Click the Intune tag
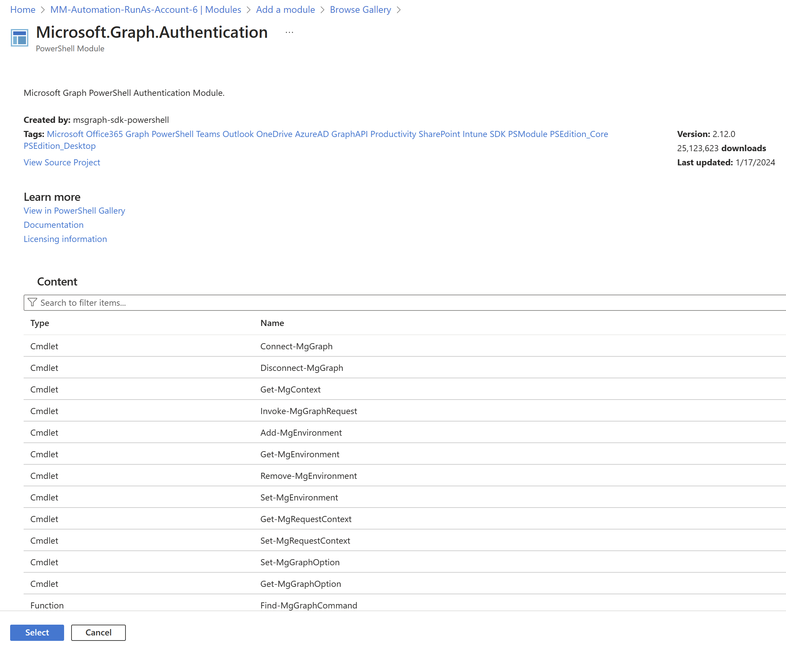This screenshot has height=653, width=786. pos(475,134)
